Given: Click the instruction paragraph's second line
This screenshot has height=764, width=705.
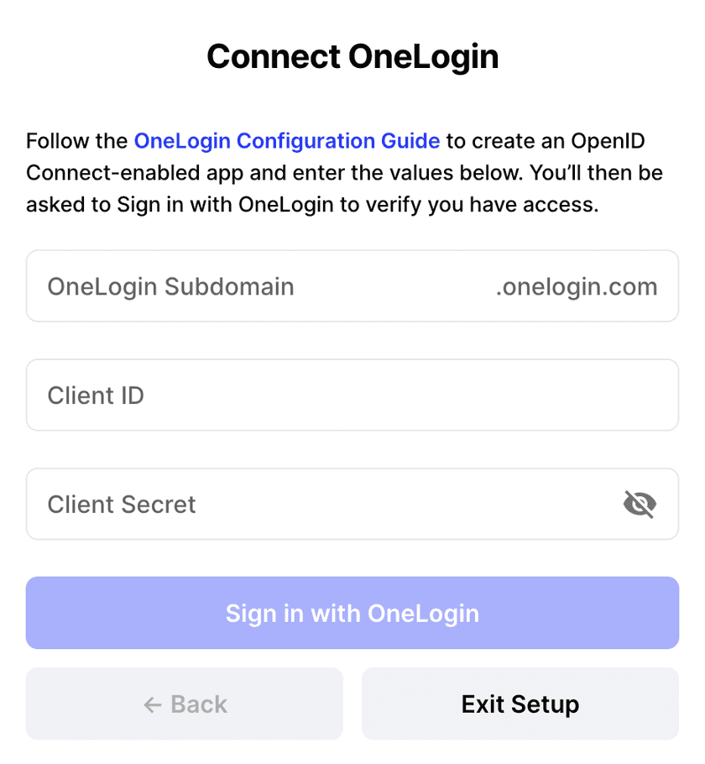Looking at the screenshot, I should 344,173.
